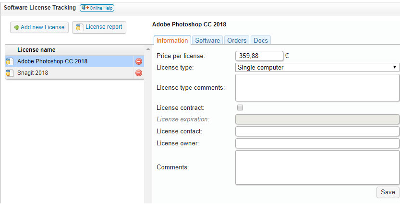The height and width of the screenshot is (213, 400).
Task: Toggle the License contract checkbox
Action: (240, 107)
